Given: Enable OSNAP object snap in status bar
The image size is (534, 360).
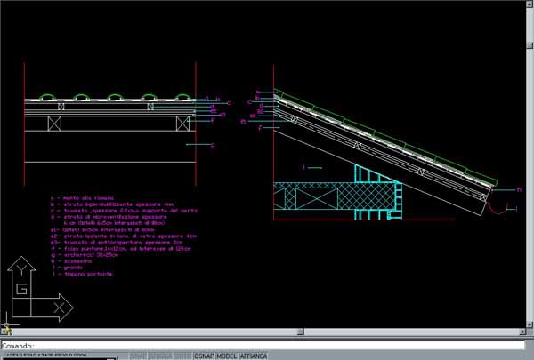Looking at the screenshot, I should pyautogui.click(x=205, y=356).
